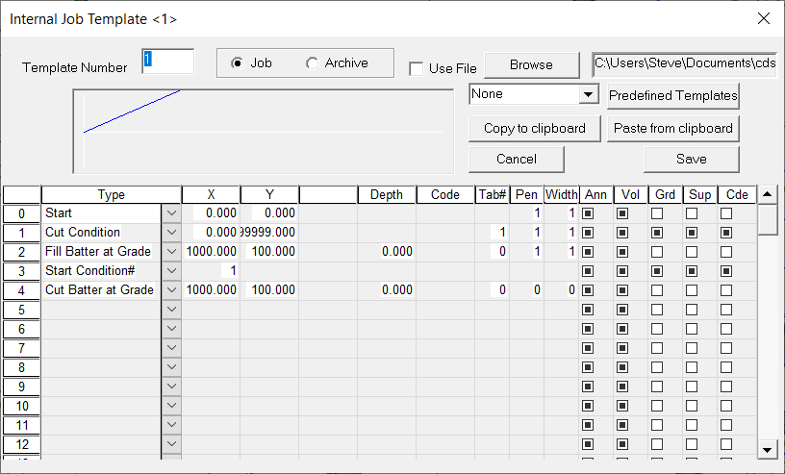Toggle Cde checkbox in row 4
The width and height of the screenshot is (785, 474).
pyautogui.click(x=726, y=289)
